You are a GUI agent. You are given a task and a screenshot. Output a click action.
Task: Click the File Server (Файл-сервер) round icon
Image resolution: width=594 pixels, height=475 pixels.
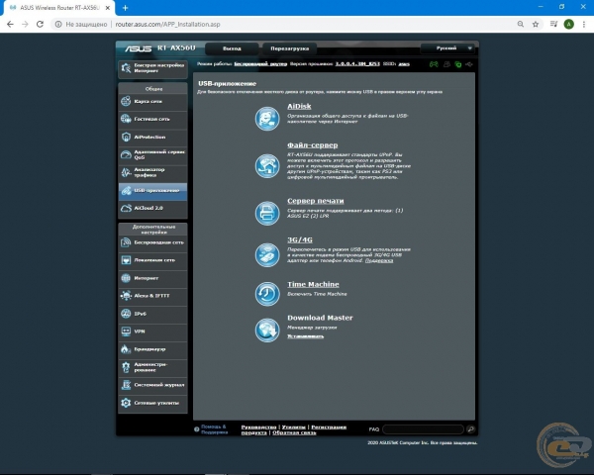tap(267, 166)
